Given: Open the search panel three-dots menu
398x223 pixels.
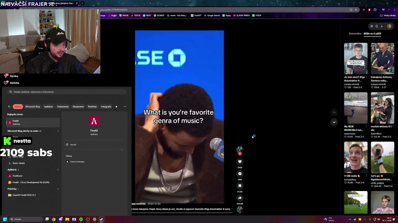Looking at the screenshot, I should point(125,107).
